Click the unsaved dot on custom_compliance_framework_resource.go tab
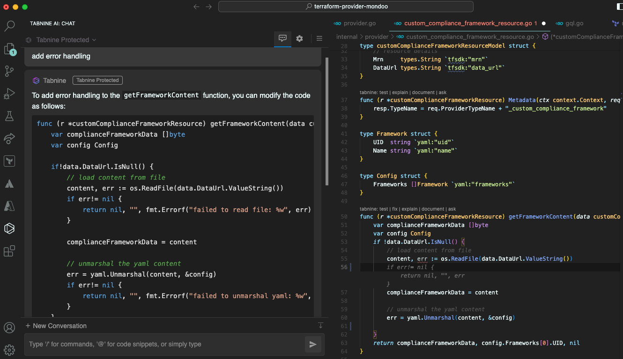The width and height of the screenshot is (623, 359). [543, 23]
